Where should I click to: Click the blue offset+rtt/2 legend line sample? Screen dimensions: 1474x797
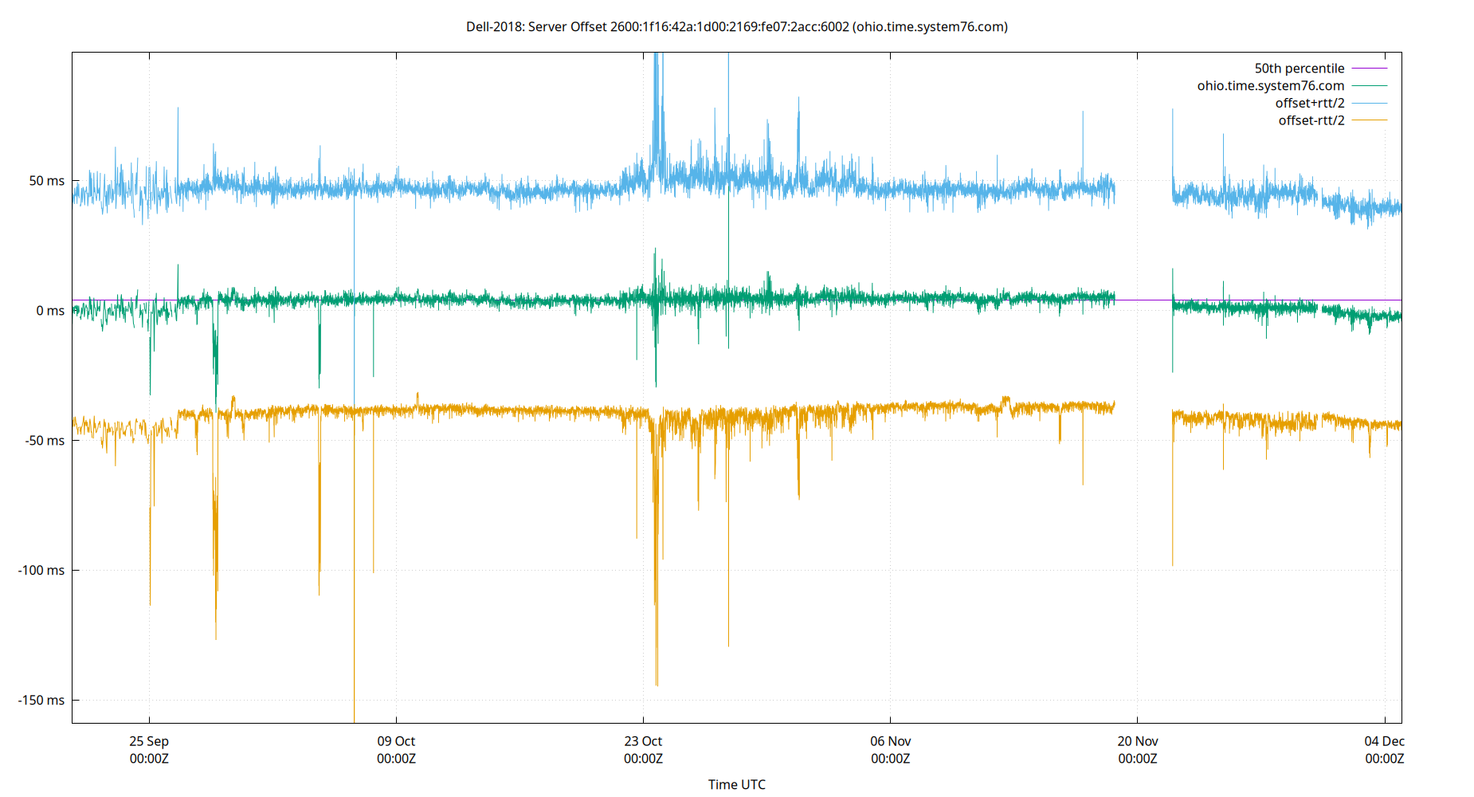pyautogui.click(x=1370, y=102)
